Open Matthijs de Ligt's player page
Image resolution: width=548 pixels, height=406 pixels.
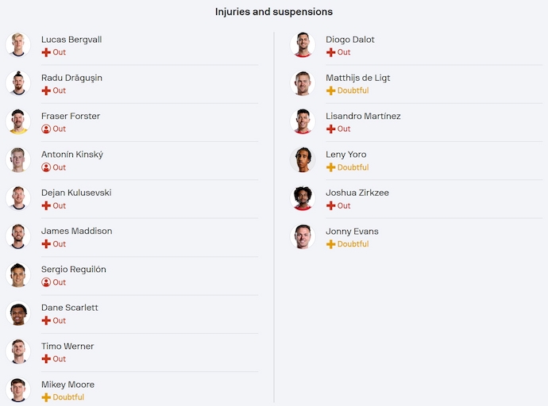coord(357,78)
